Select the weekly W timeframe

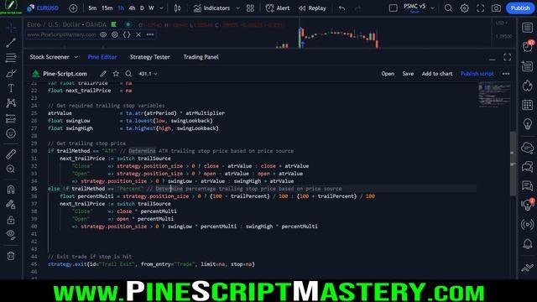151,8
